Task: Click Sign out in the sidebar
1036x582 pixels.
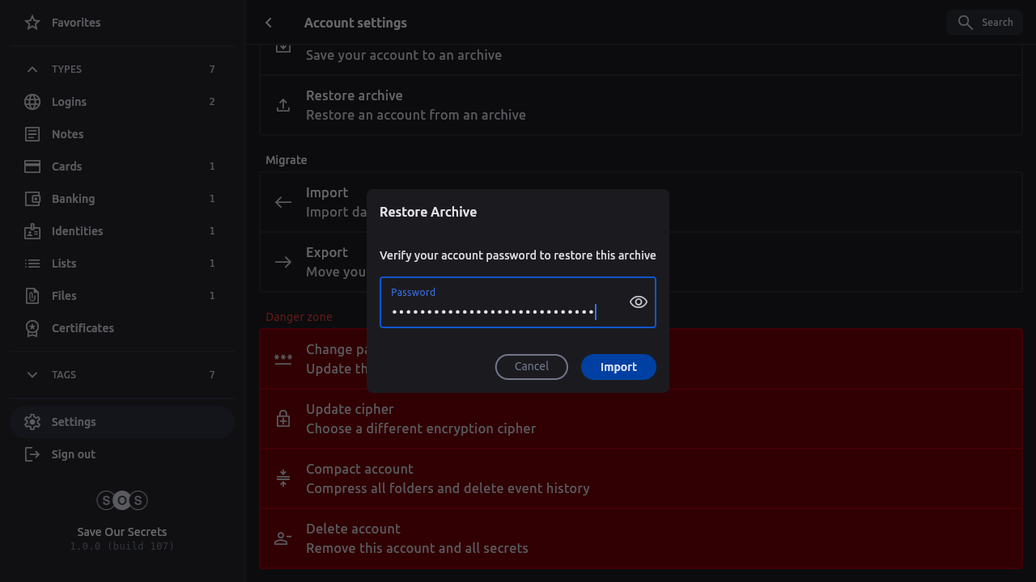Action: 73,454
